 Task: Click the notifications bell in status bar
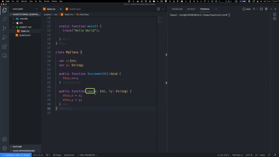(275, 155)
